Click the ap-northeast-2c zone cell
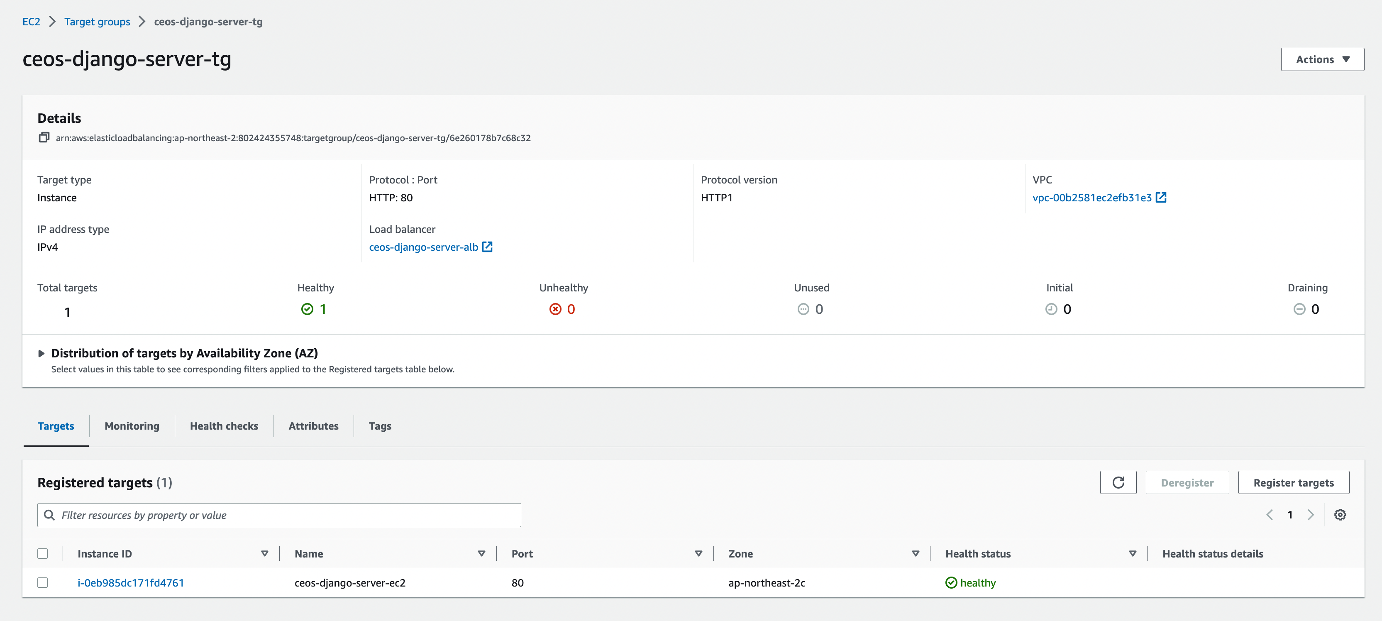1382x621 pixels. (x=767, y=583)
